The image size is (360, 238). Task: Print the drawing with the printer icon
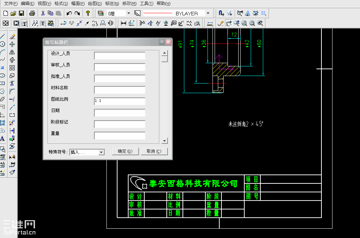click(32, 13)
